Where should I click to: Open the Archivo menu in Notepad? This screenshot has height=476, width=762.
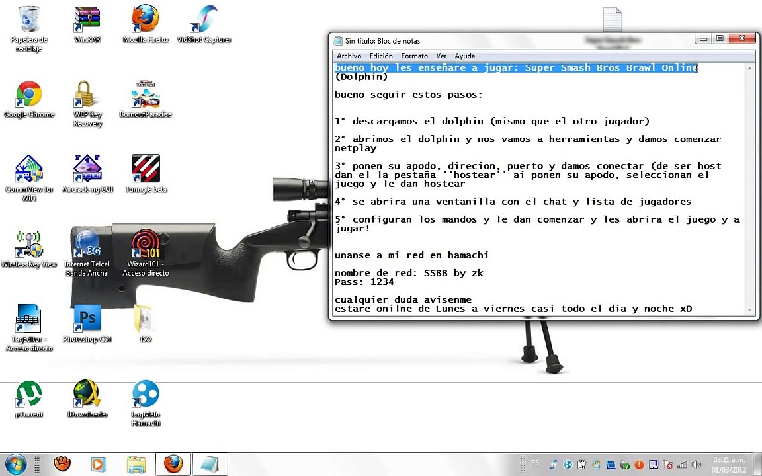tap(349, 56)
